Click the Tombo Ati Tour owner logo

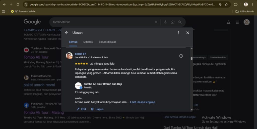(78, 86)
